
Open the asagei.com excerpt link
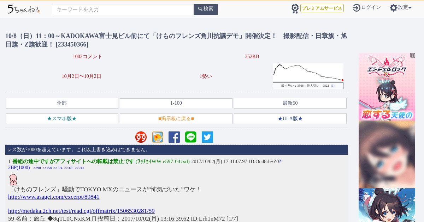click(x=54, y=197)
